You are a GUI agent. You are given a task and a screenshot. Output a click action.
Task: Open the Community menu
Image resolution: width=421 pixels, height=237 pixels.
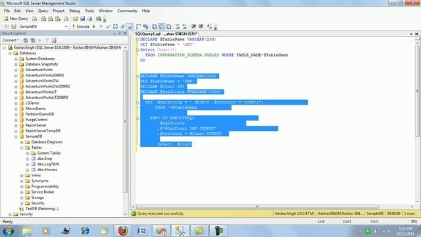pos(127,11)
